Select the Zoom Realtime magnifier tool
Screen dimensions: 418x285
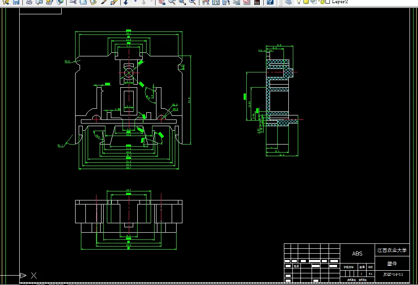click(x=172, y=2)
